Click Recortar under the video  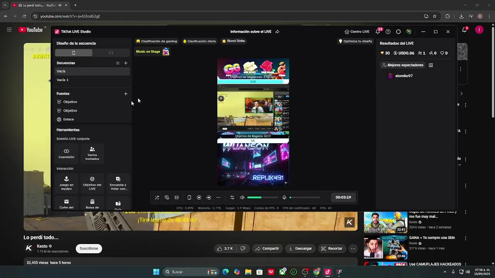[332, 249]
